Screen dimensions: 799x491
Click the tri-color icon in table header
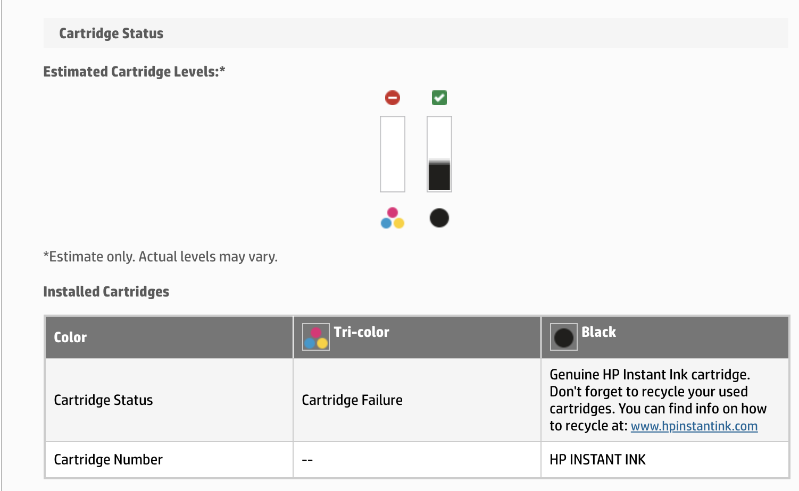[316, 337]
